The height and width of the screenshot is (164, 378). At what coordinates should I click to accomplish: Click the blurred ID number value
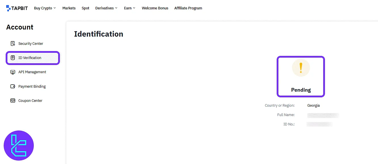point(320,124)
